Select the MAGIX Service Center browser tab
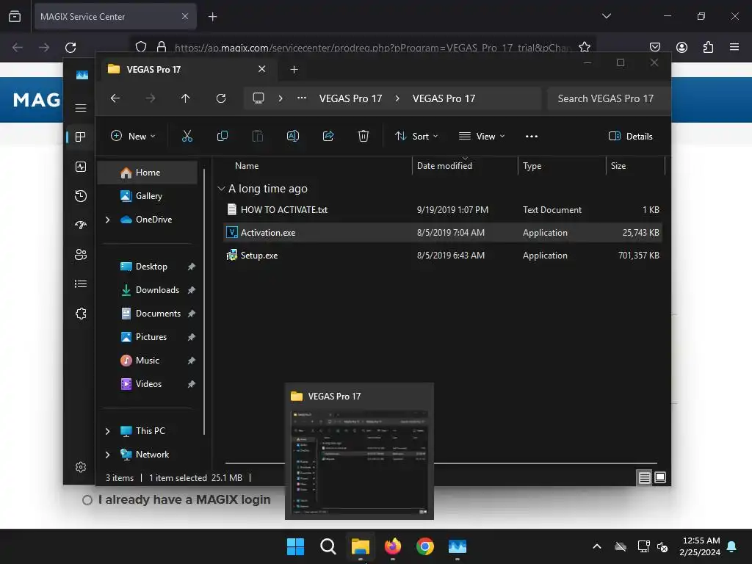752x564 pixels. coord(115,17)
